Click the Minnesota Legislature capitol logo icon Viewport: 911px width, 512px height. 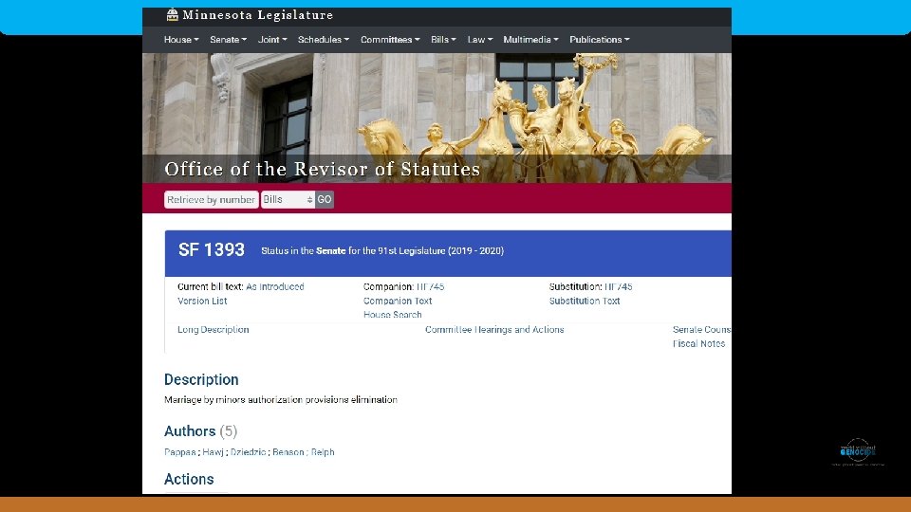pos(172,14)
